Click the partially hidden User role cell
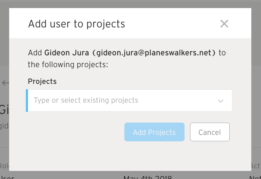This screenshot has height=179, width=261. pos(7,177)
